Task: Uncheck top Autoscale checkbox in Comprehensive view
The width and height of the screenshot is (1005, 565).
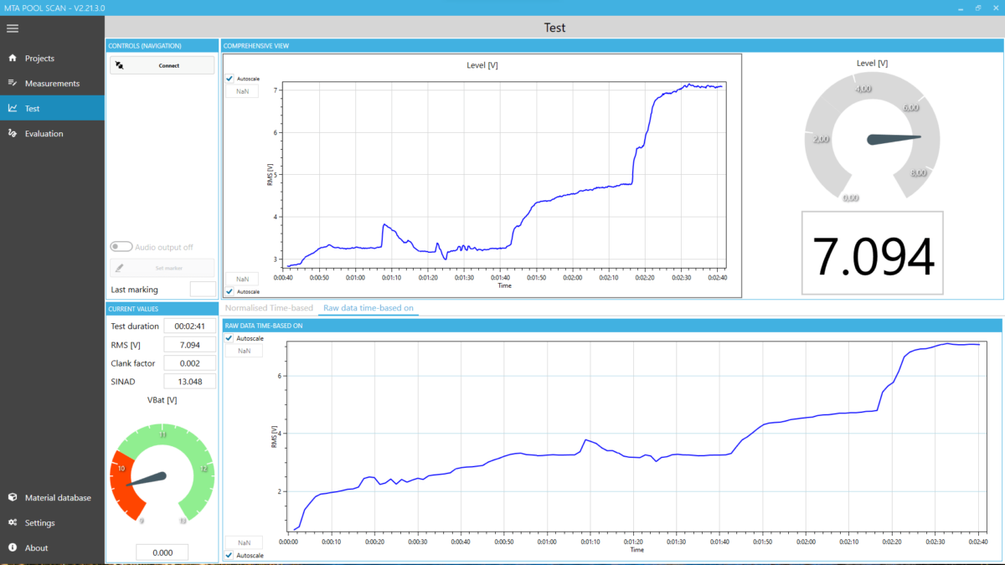Action: (230, 79)
